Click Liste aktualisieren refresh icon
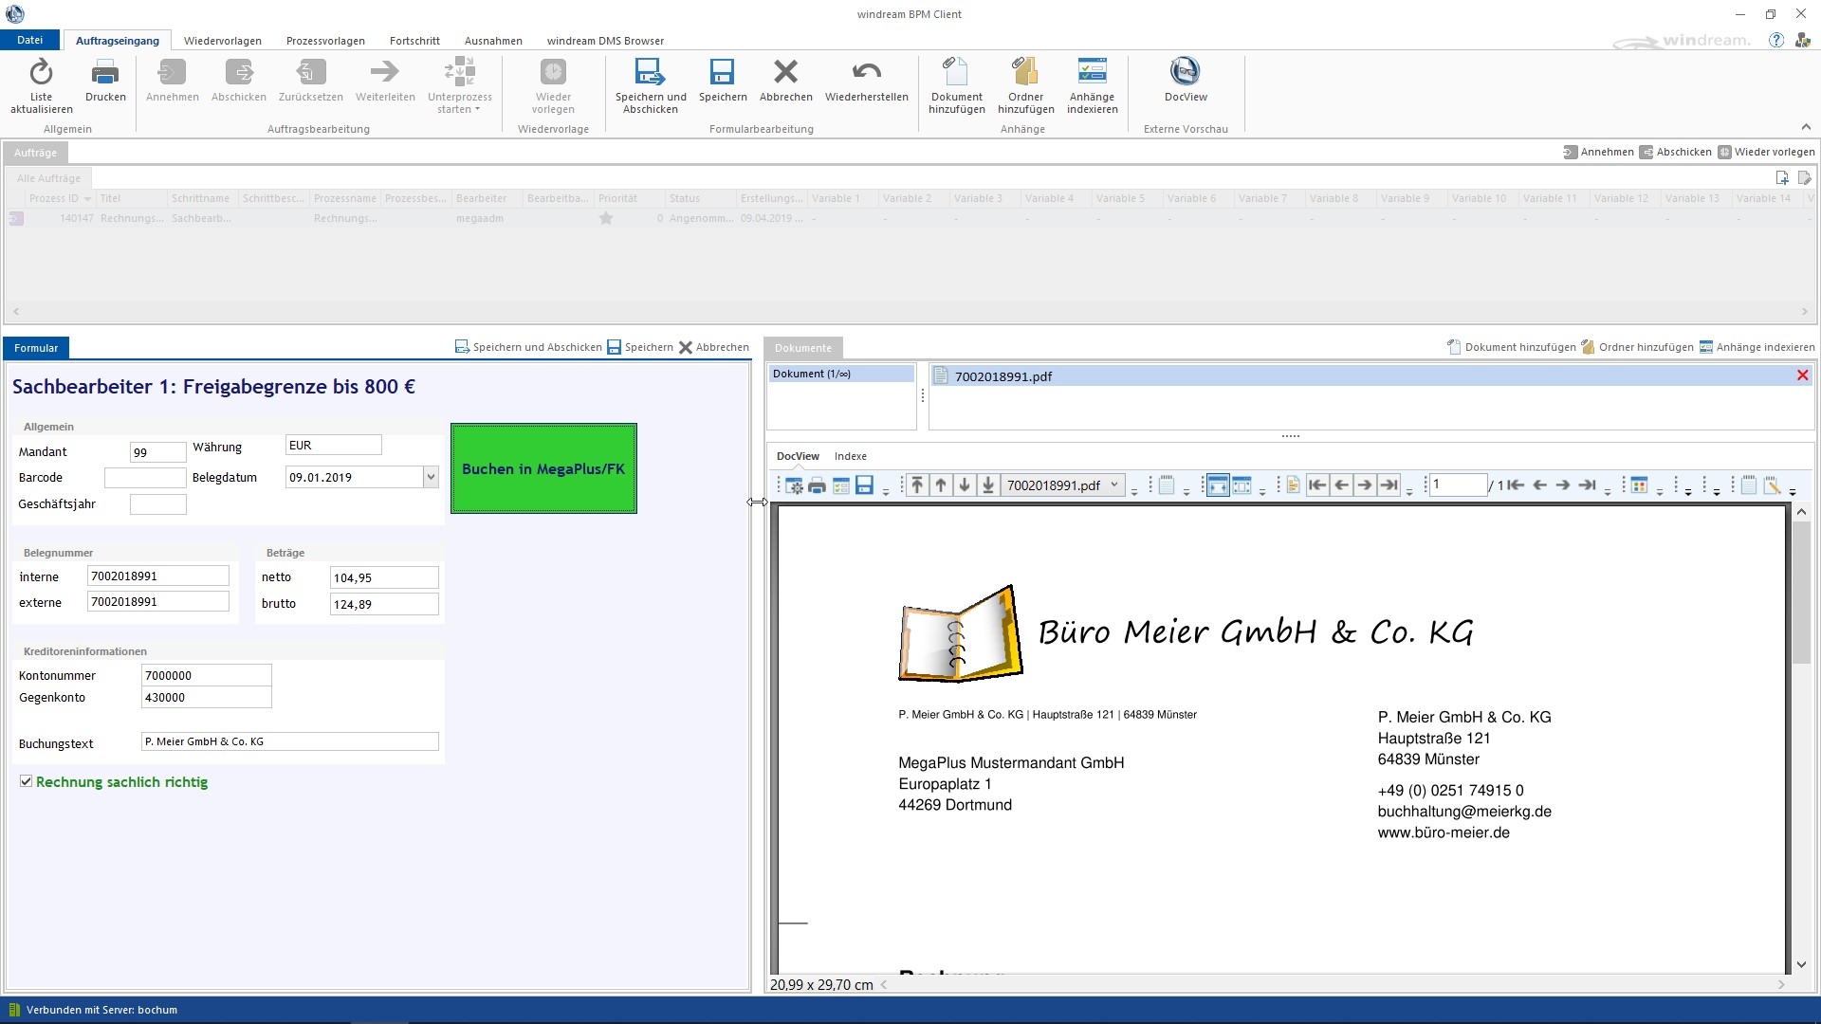Screen dimensions: 1821x1024 pos(41,72)
